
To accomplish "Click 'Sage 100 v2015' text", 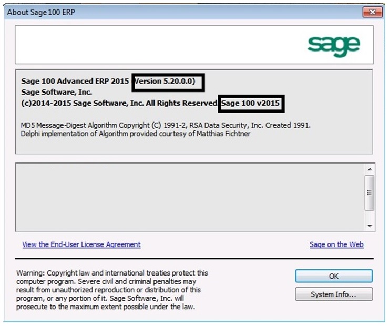I will click(250, 103).
